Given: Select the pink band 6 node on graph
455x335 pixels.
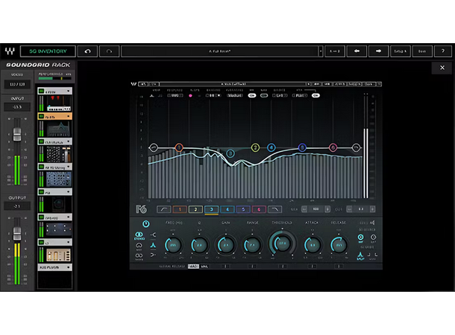Looking at the screenshot, I should (333, 147).
